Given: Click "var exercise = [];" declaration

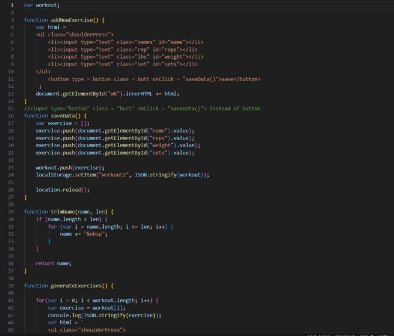Looking at the screenshot, I should tap(63, 123).
